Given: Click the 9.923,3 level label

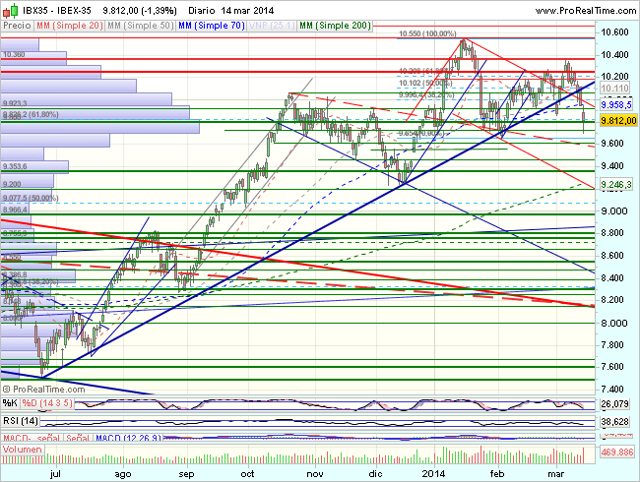Looking at the screenshot, I should click(x=15, y=103).
